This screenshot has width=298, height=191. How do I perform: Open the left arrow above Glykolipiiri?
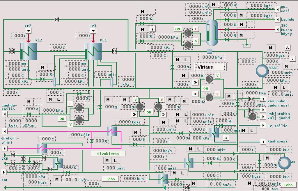click(x=5, y=131)
